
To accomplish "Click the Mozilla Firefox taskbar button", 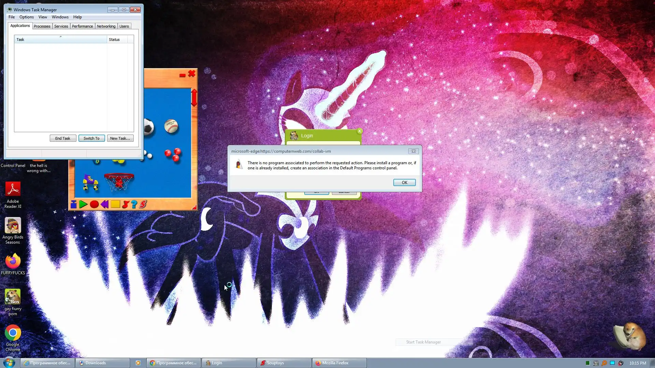I will pyautogui.click(x=339, y=363).
